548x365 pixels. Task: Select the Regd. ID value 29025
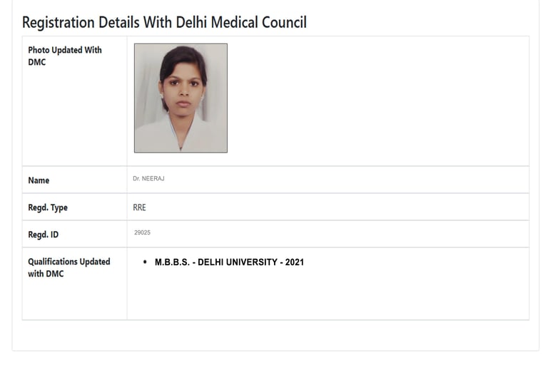[x=142, y=232]
